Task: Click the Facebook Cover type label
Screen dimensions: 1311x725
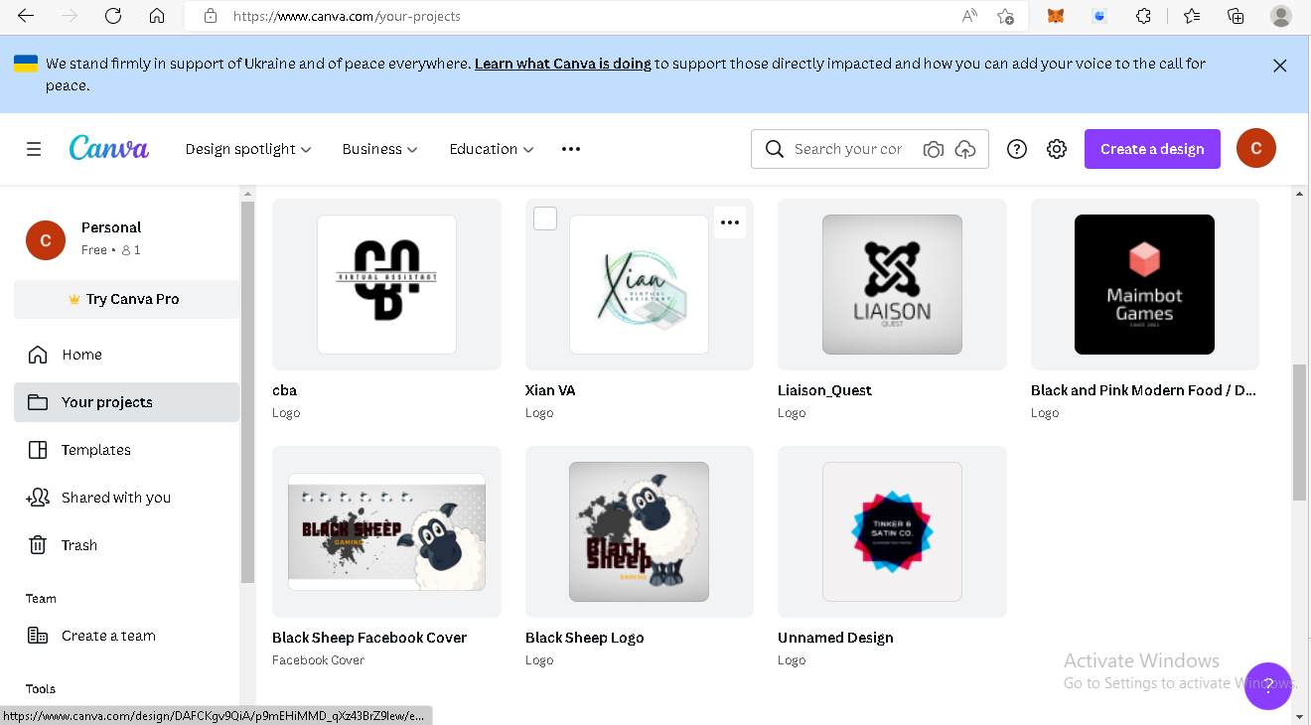Action: click(319, 660)
